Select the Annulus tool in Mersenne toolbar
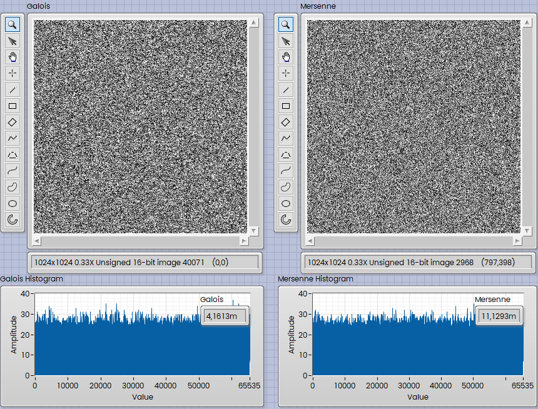 286,220
